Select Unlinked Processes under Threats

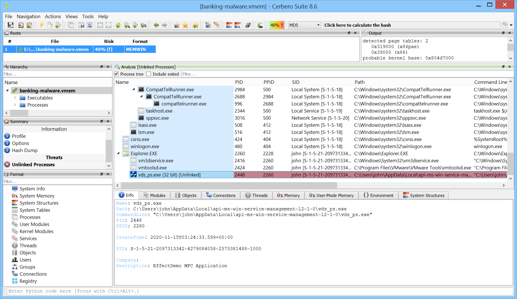tap(33, 165)
